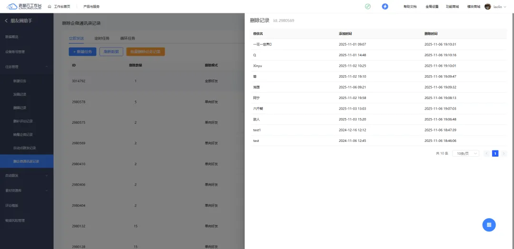Click the 一花一世界 row name
The image size is (514, 249).
click(x=263, y=44)
